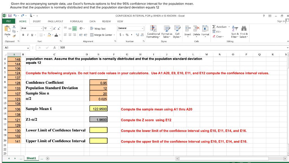Open the PAGE LAYOUT tab
The image size is (289, 163).
[x=56, y=21]
